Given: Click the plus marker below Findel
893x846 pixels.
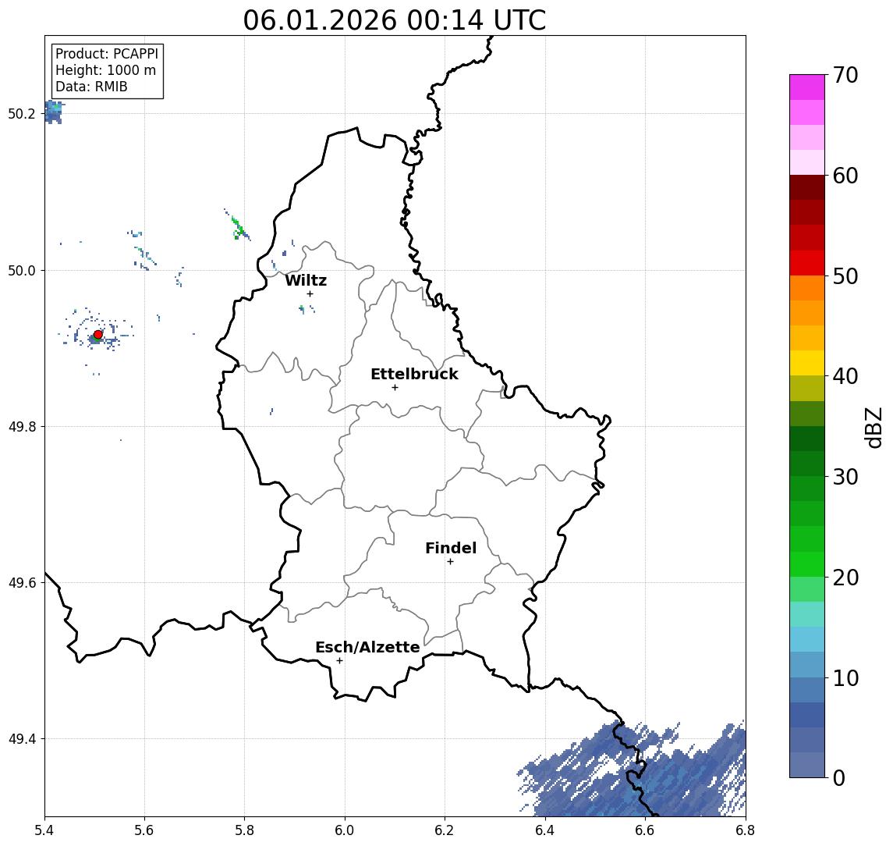Looking at the screenshot, I should [x=450, y=562].
